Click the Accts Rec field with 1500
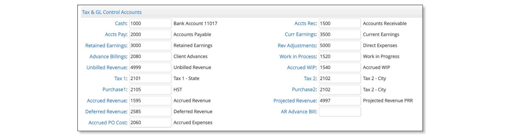Image resolution: width=505 pixels, height=135 pixels. [x=340, y=23]
